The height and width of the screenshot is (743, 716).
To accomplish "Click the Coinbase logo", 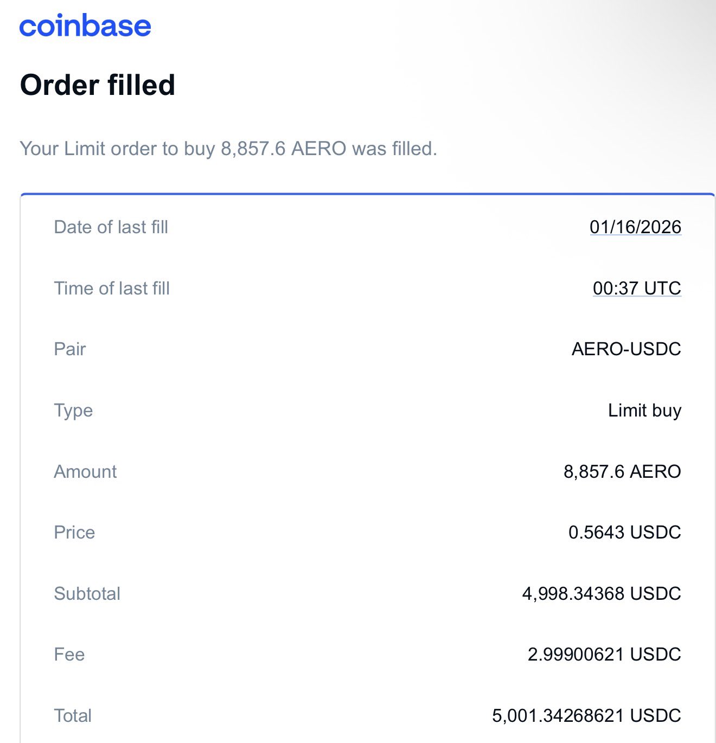I will point(85,26).
